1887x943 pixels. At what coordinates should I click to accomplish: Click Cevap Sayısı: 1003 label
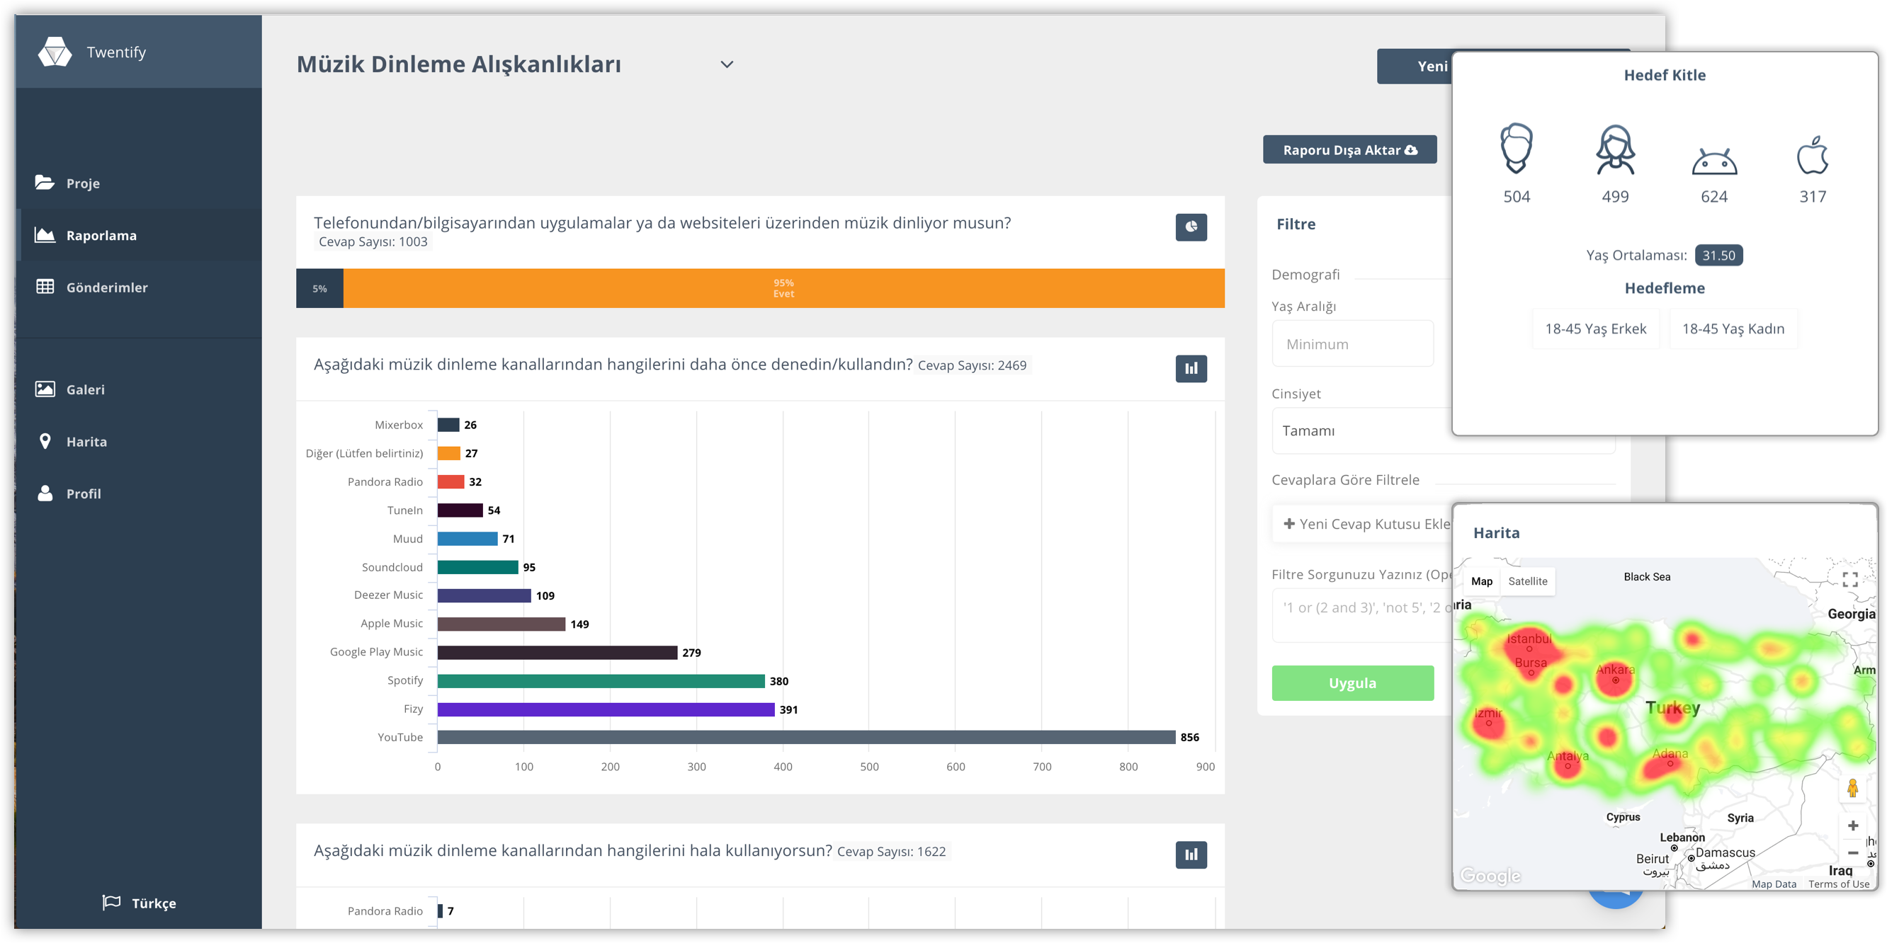pyautogui.click(x=372, y=241)
